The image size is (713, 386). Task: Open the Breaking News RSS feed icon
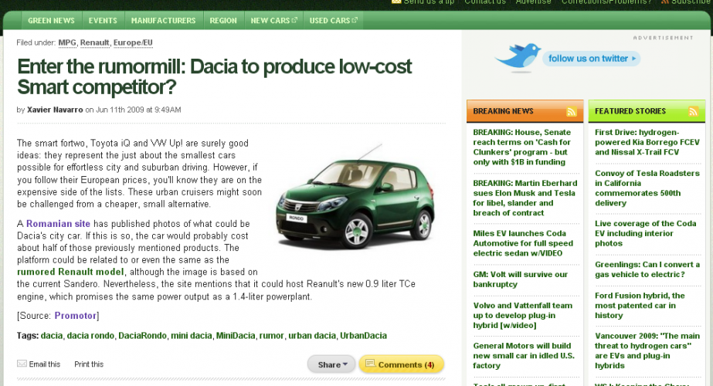click(571, 111)
